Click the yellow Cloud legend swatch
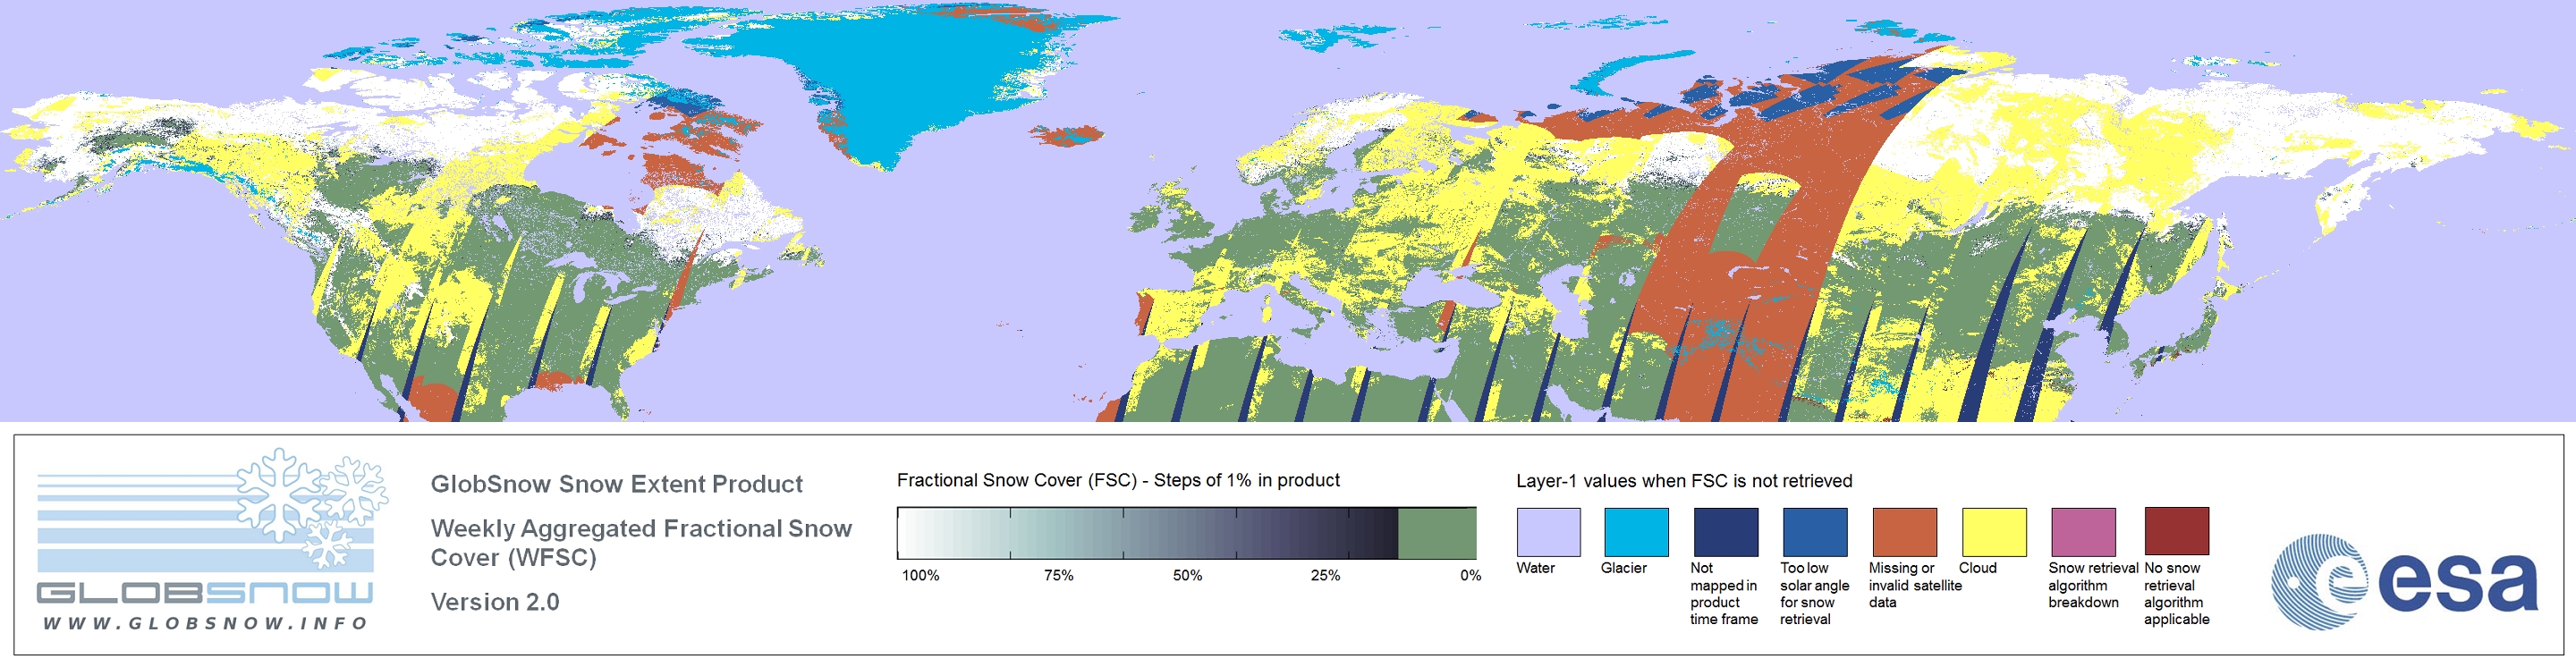Viewport: 2576px width, 667px height. 1993,532
